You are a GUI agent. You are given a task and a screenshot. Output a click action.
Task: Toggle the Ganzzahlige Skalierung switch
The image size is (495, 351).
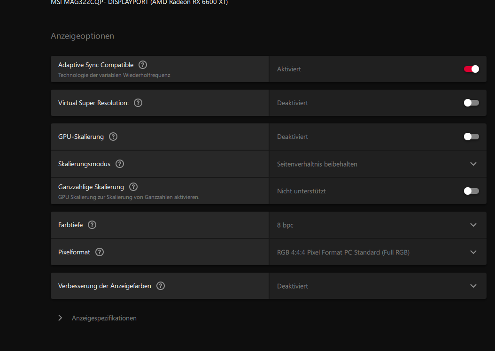click(x=471, y=191)
